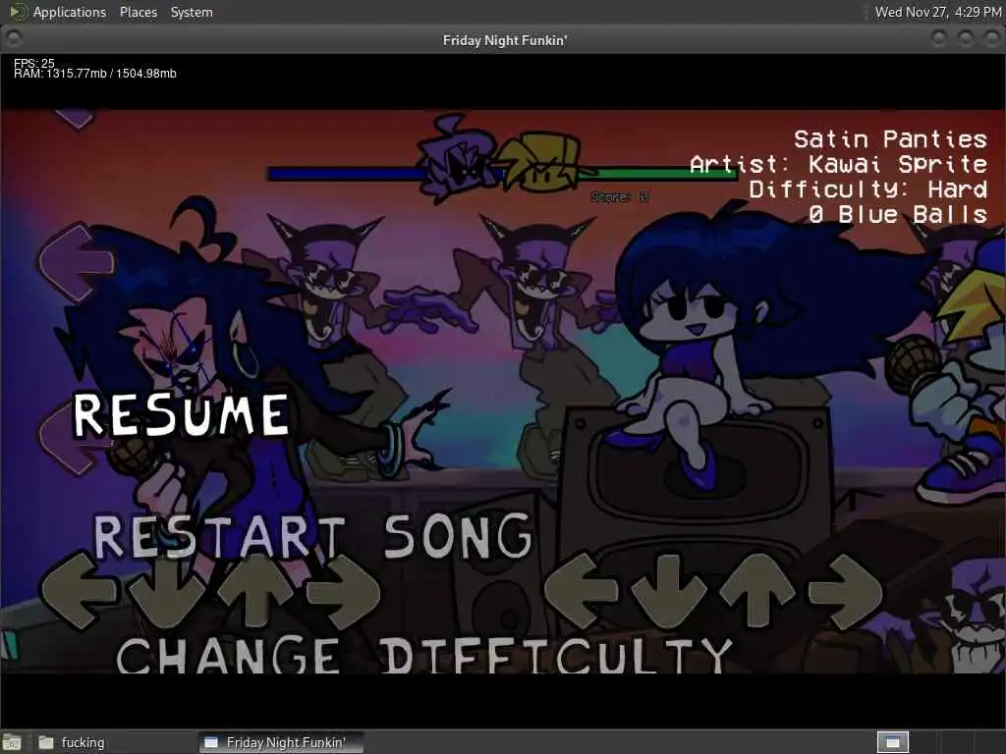
Task: Select the RESUME pause menu option
Action: coord(181,415)
